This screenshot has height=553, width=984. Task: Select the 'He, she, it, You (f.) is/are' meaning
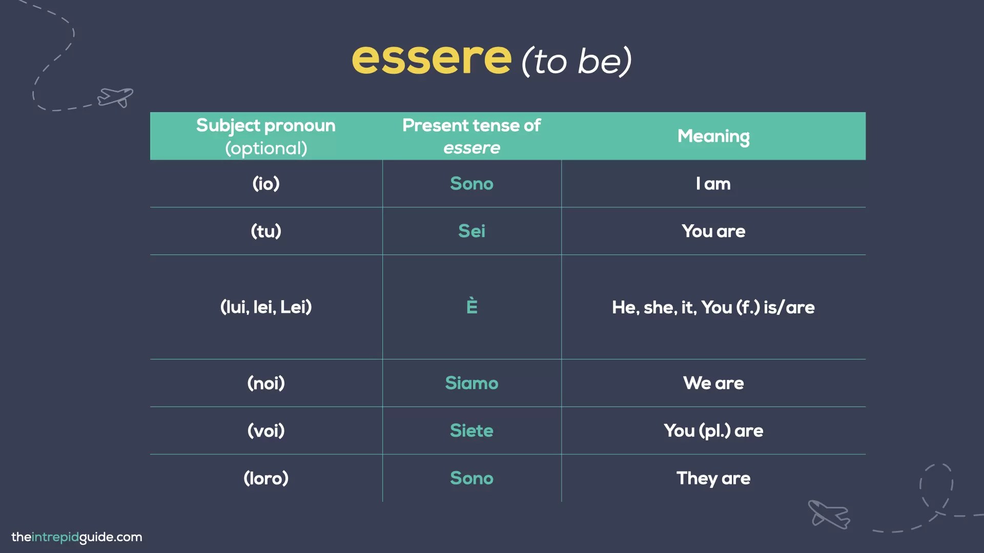[x=713, y=307]
